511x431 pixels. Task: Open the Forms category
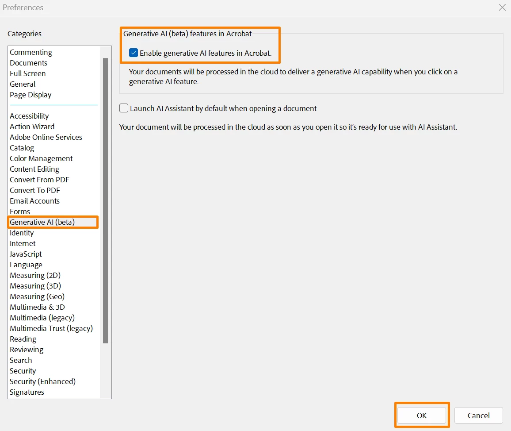point(20,212)
